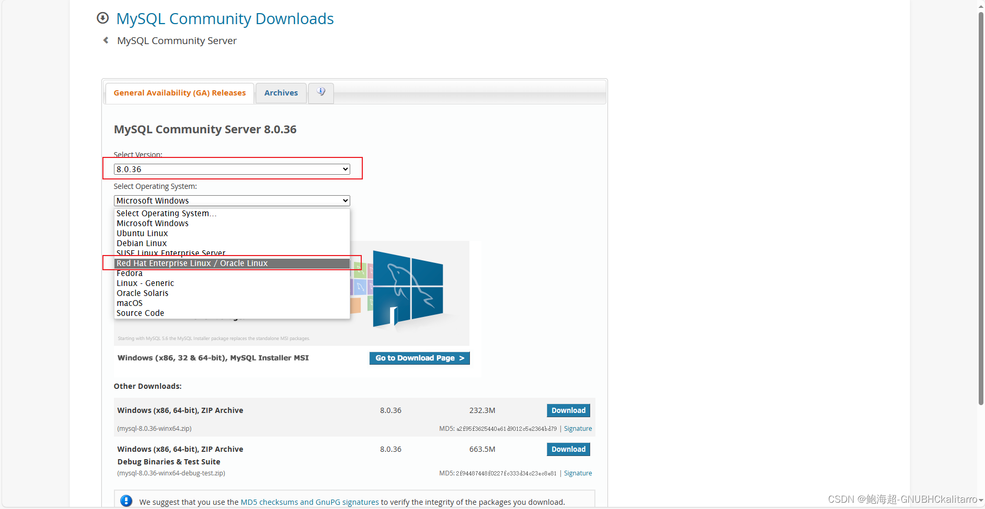
Task: Click the Other Downloads: heading text
Action: [148, 386]
